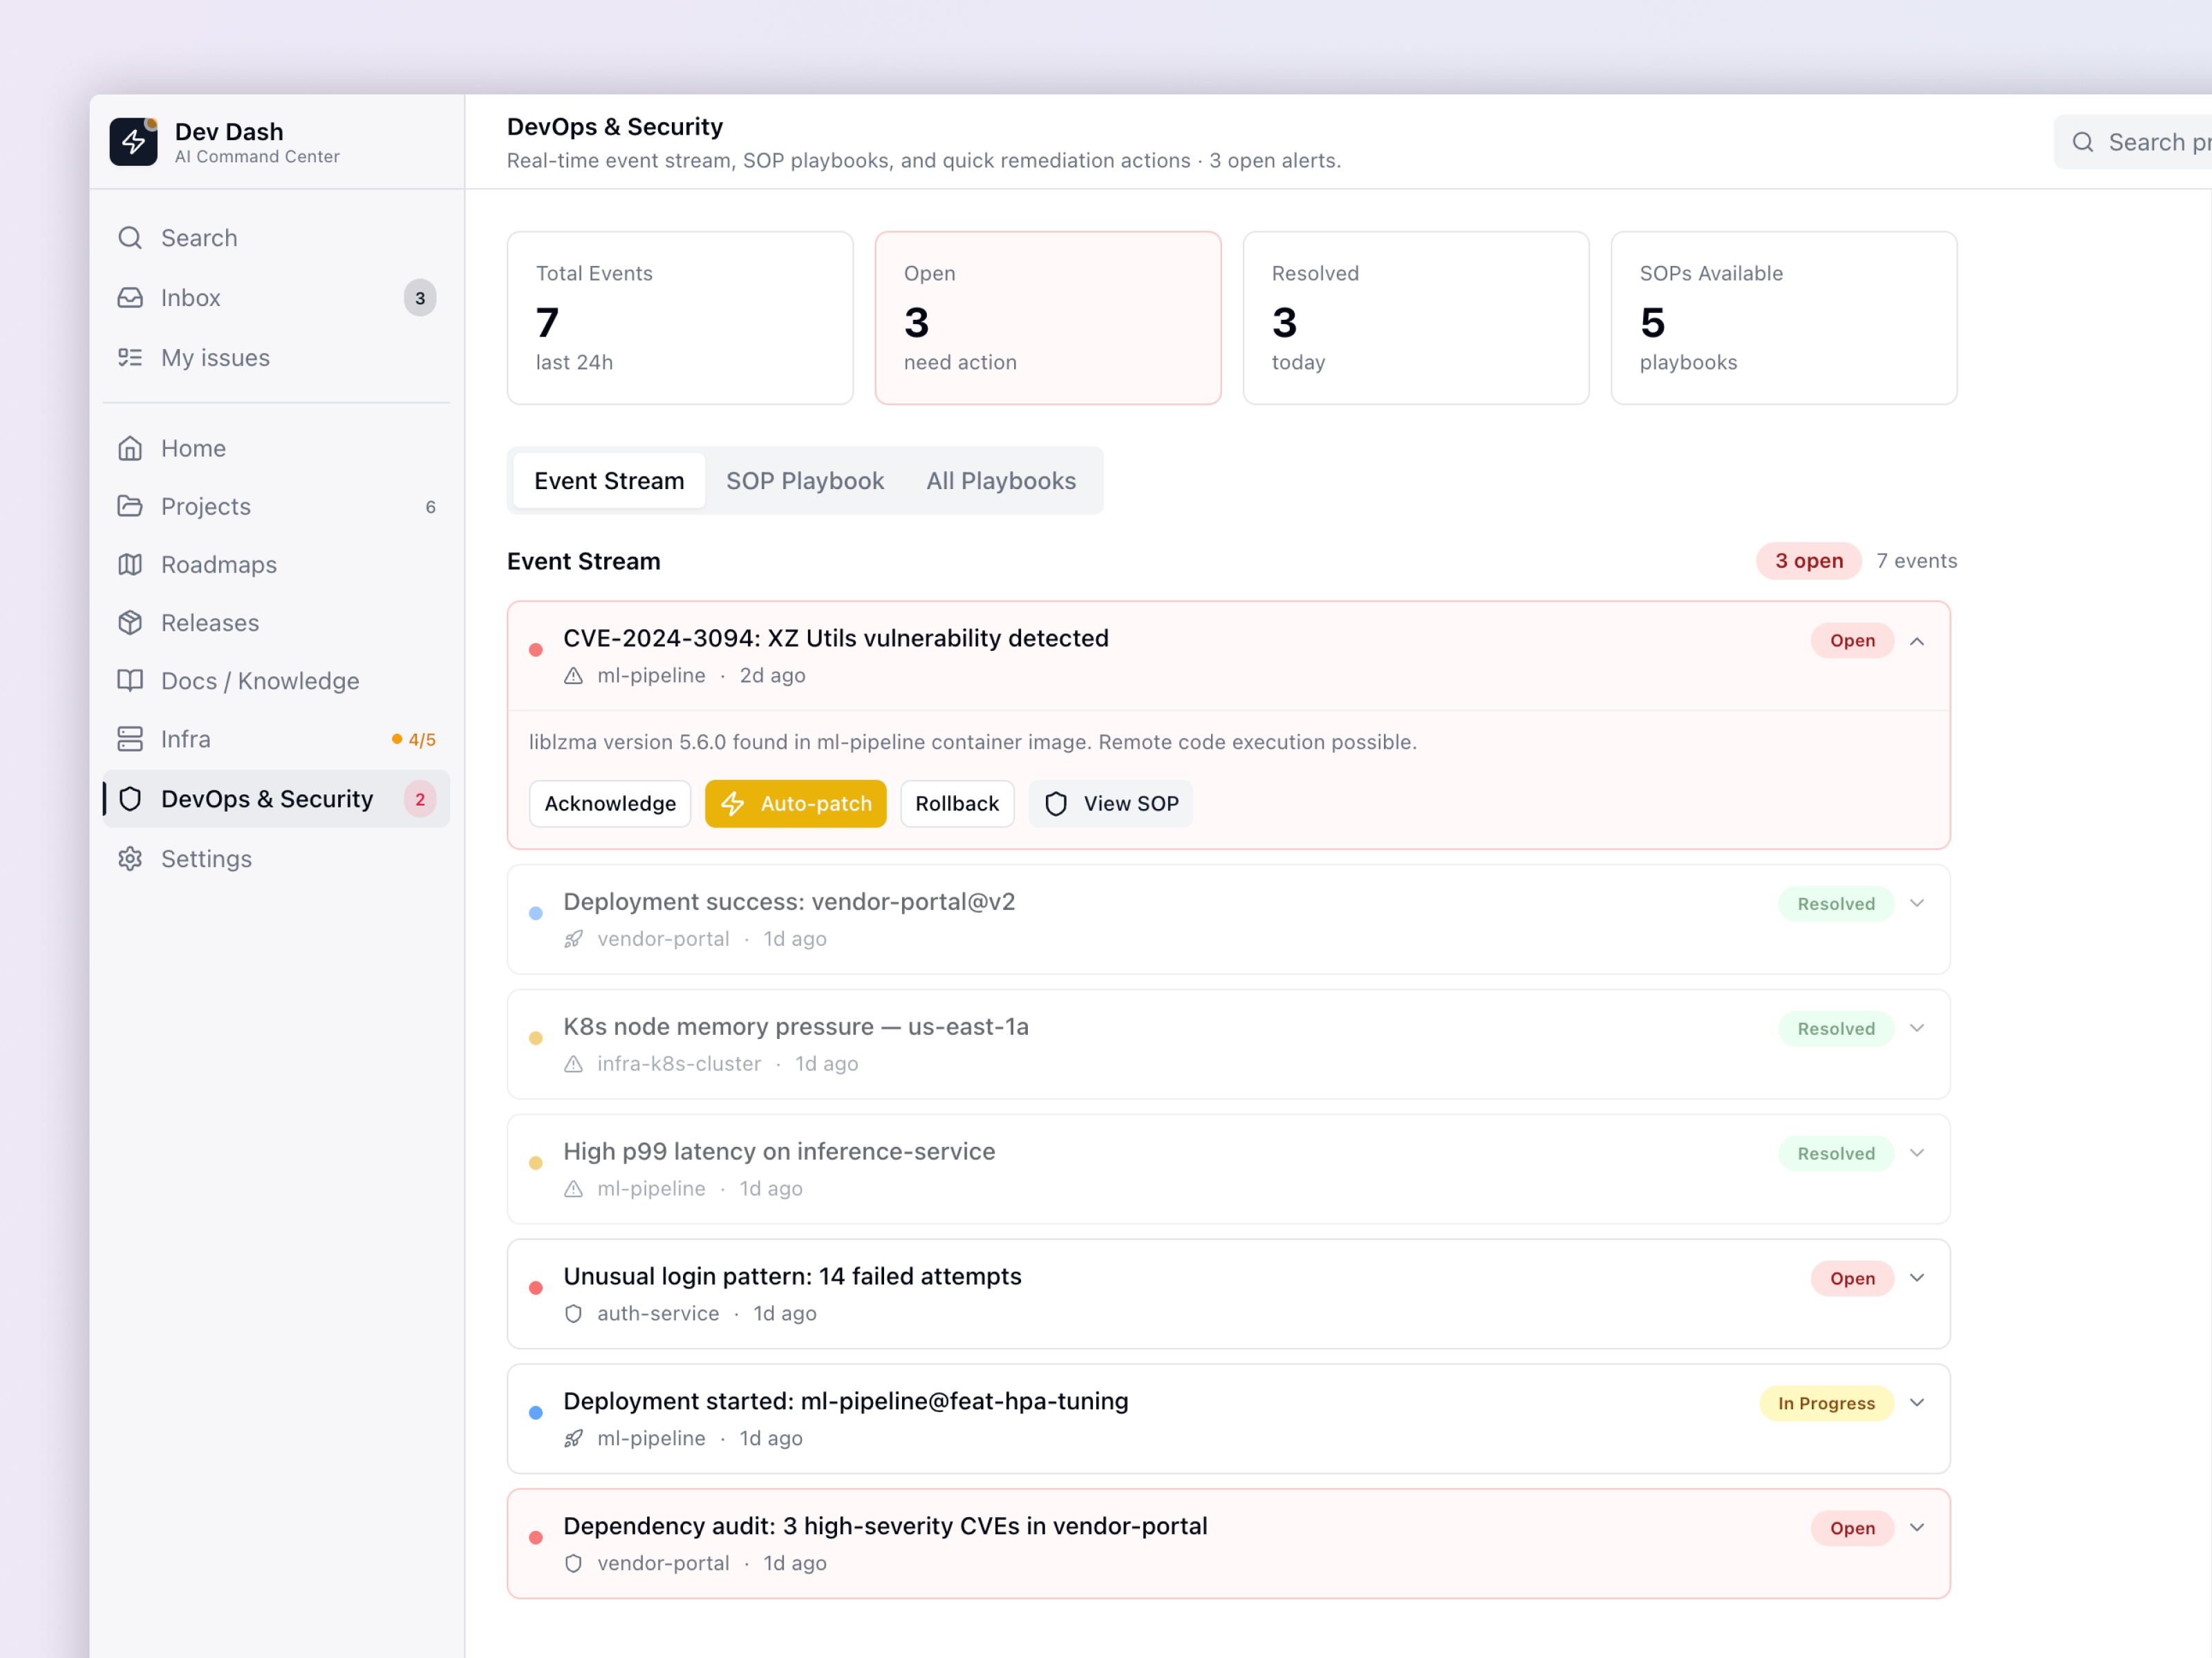This screenshot has height=1658, width=2212.
Task: Click the Releases package icon
Action: (131, 622)
